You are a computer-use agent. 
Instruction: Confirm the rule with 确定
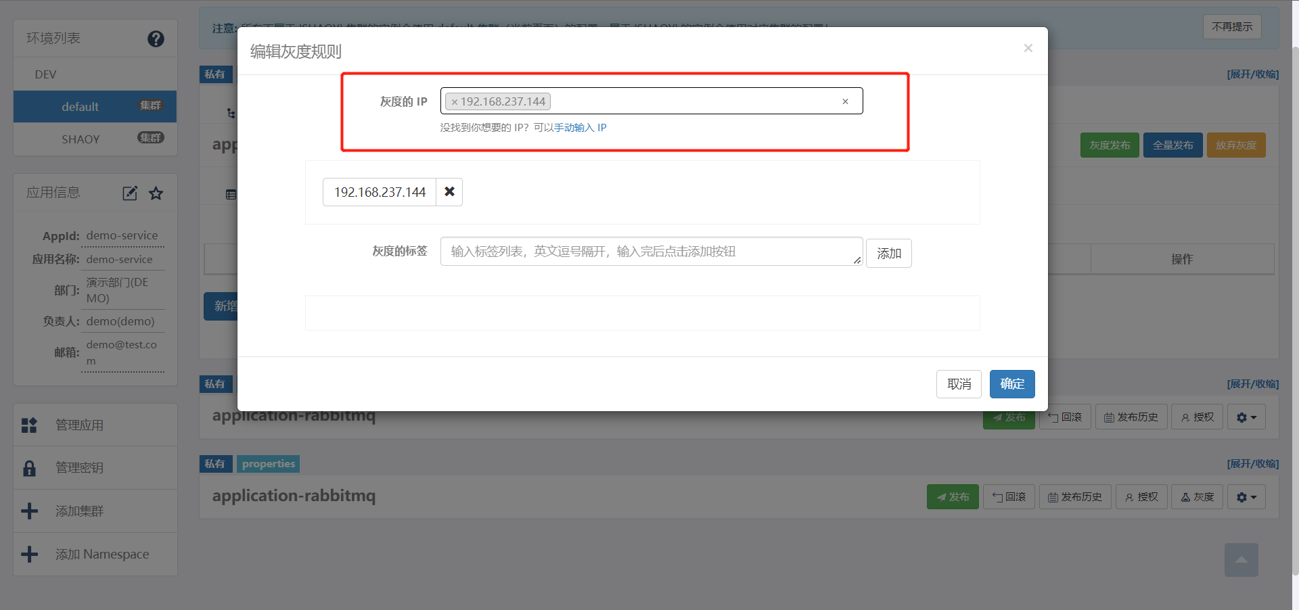tap(1011, 384)
